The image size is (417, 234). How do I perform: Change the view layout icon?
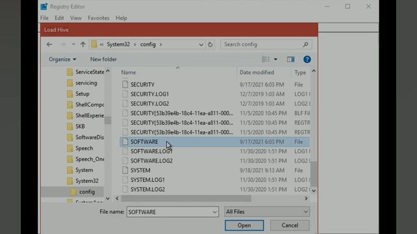[266, 59]
